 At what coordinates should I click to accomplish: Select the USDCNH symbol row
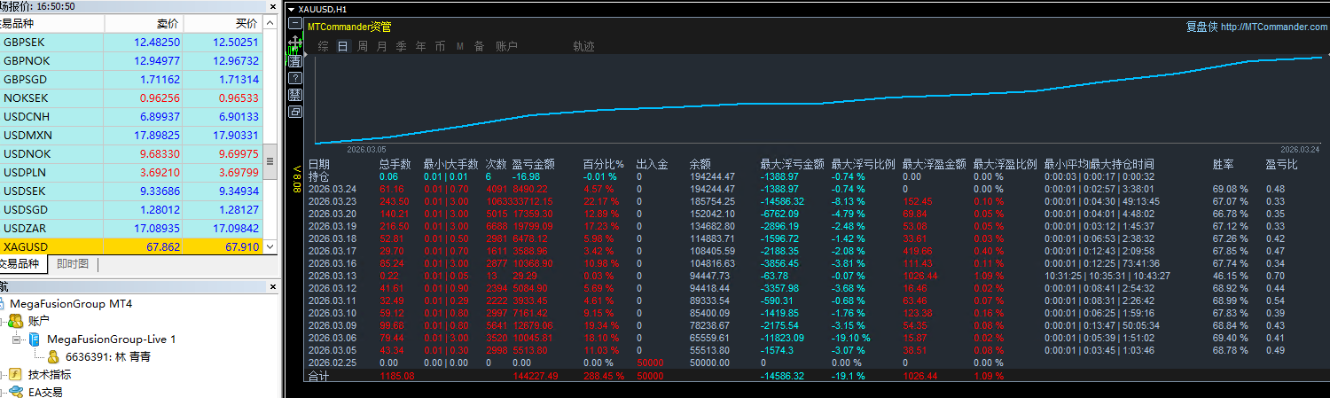pyautogui.click(x=131, y=116)
